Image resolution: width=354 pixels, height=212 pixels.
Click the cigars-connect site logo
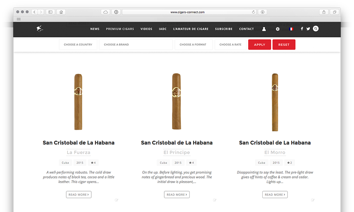40,29
